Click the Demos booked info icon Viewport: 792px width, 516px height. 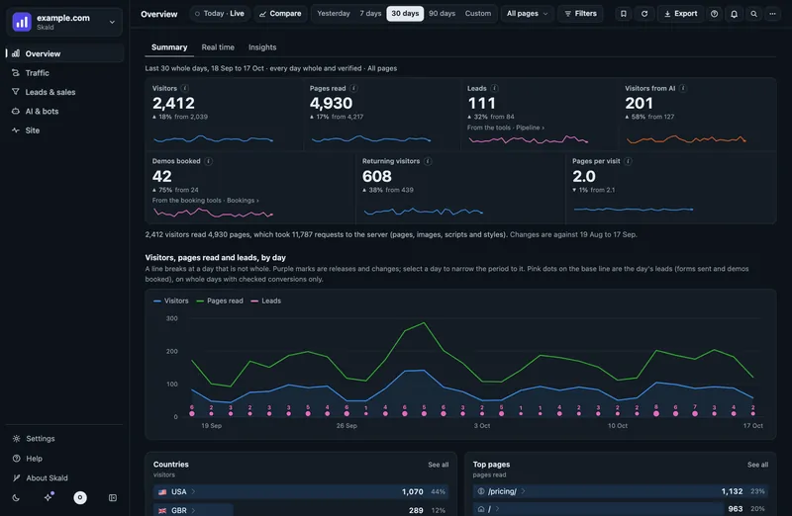point(209,161)
